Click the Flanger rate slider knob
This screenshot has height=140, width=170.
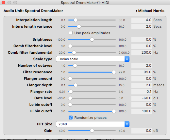(71, 91)
